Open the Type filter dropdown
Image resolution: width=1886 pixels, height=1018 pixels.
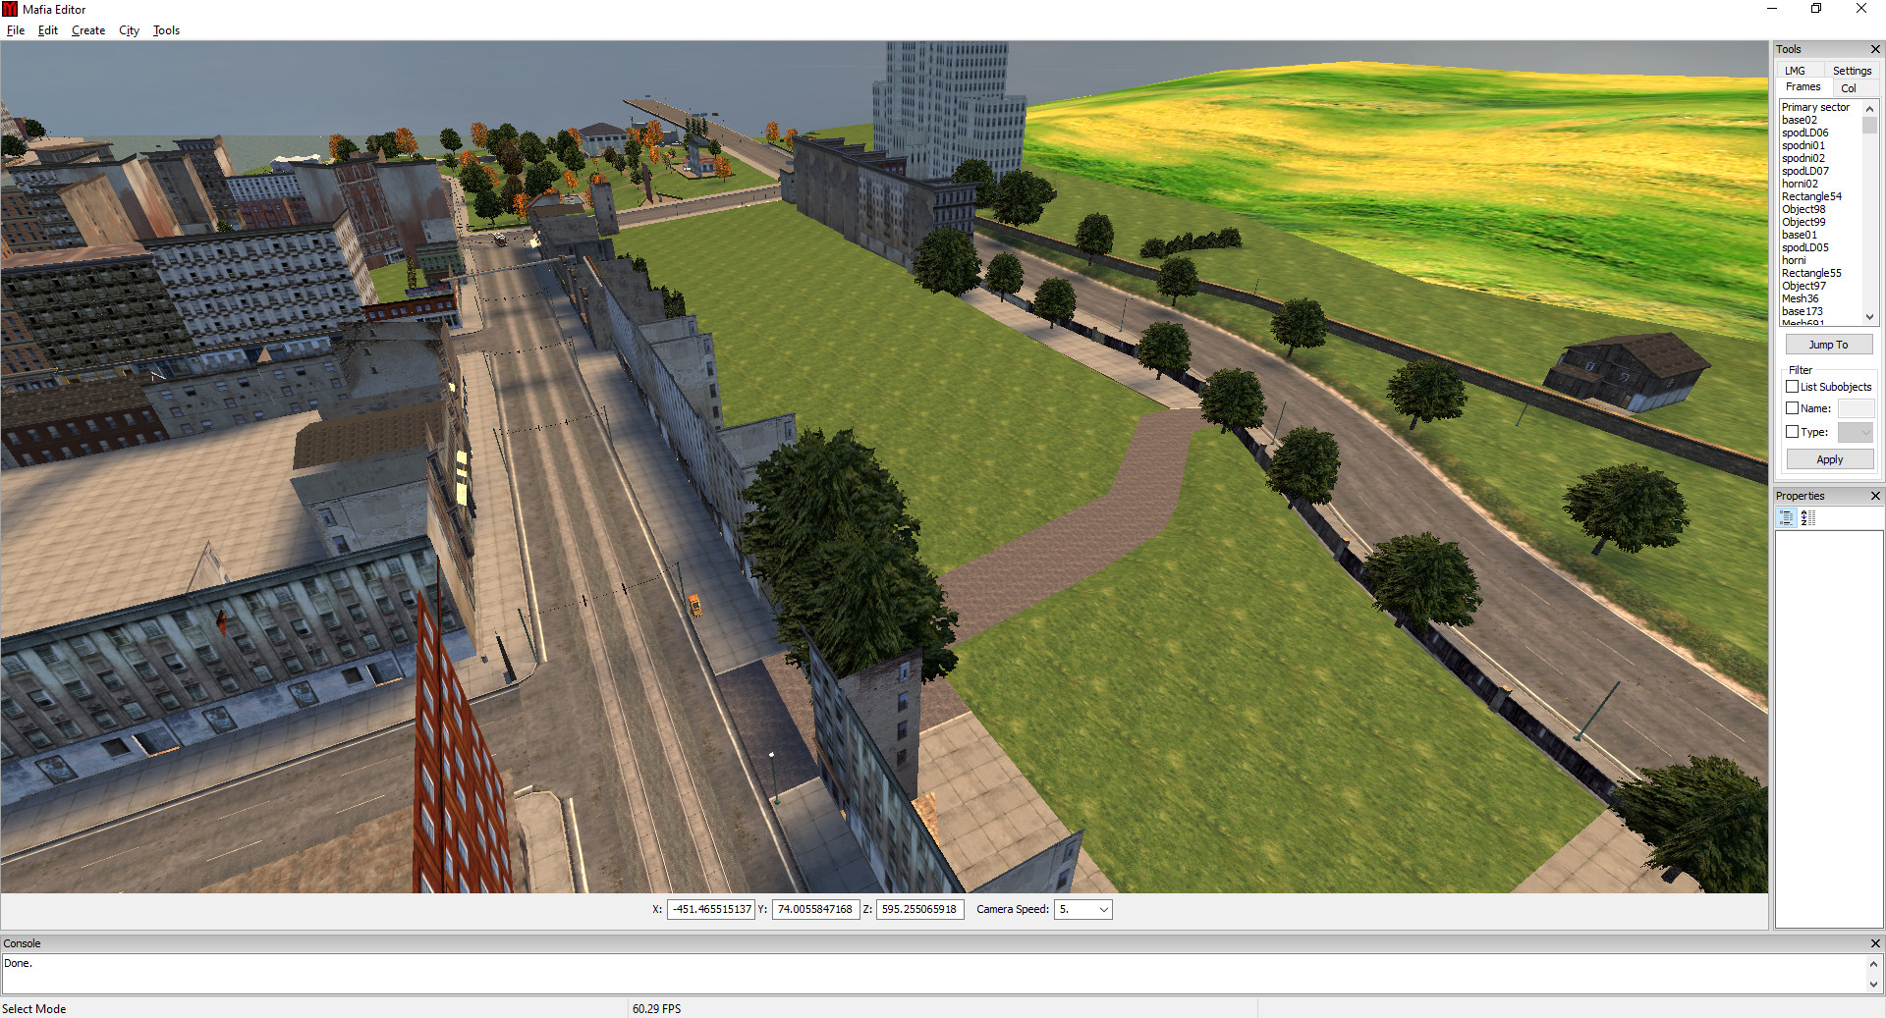1856,432
